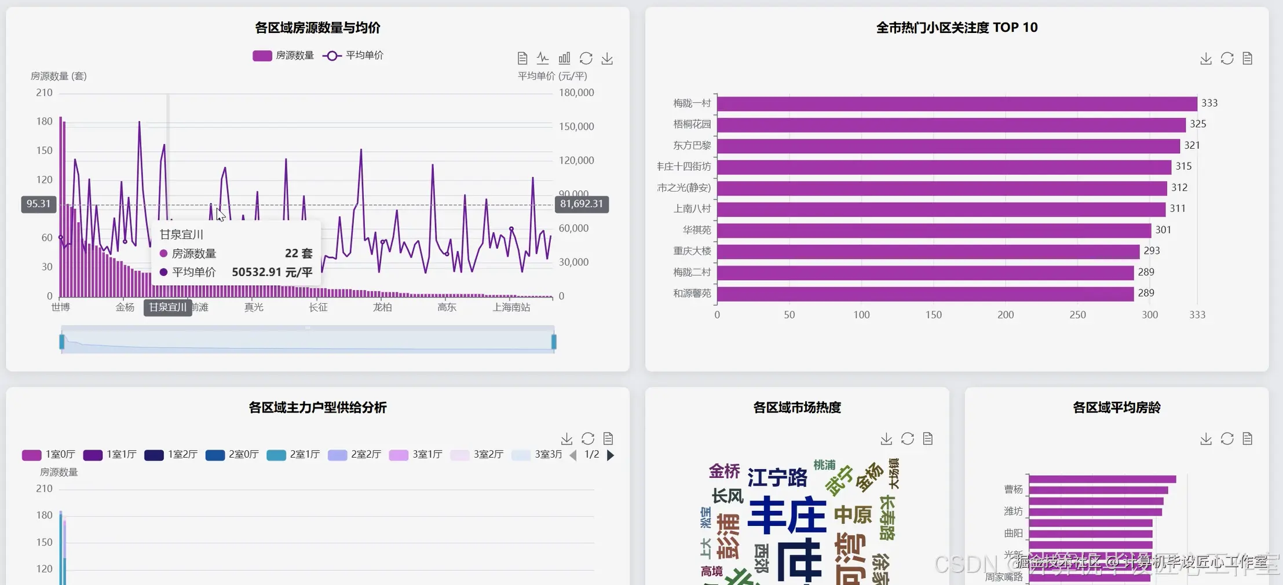Toggle the 3室2厅 legend item off
Viewport: 1283px width, 585px height.
(x=477, y=455)
